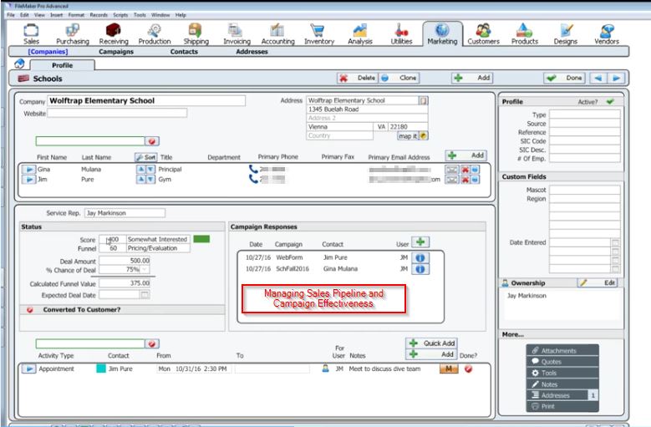This screenshot has height=427, width=651.
Task: Move Gina Mulana down in the list
Action: coord(150,170)
